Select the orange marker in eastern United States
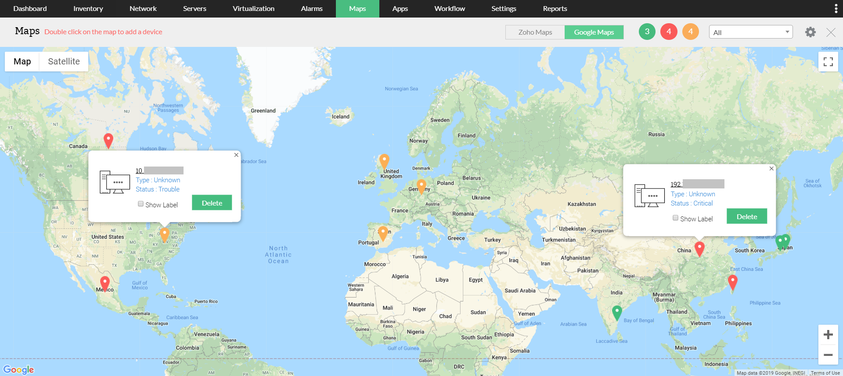This screenshot has height=376, width=843. tap(164, 234)
